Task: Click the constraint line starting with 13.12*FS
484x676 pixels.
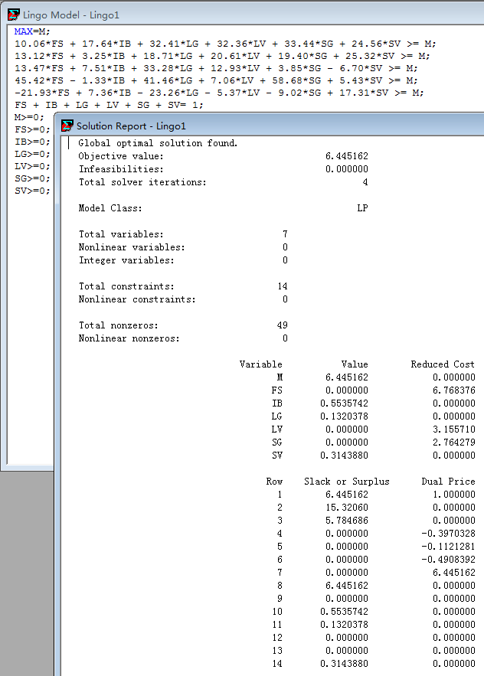Action: (222, 56)
